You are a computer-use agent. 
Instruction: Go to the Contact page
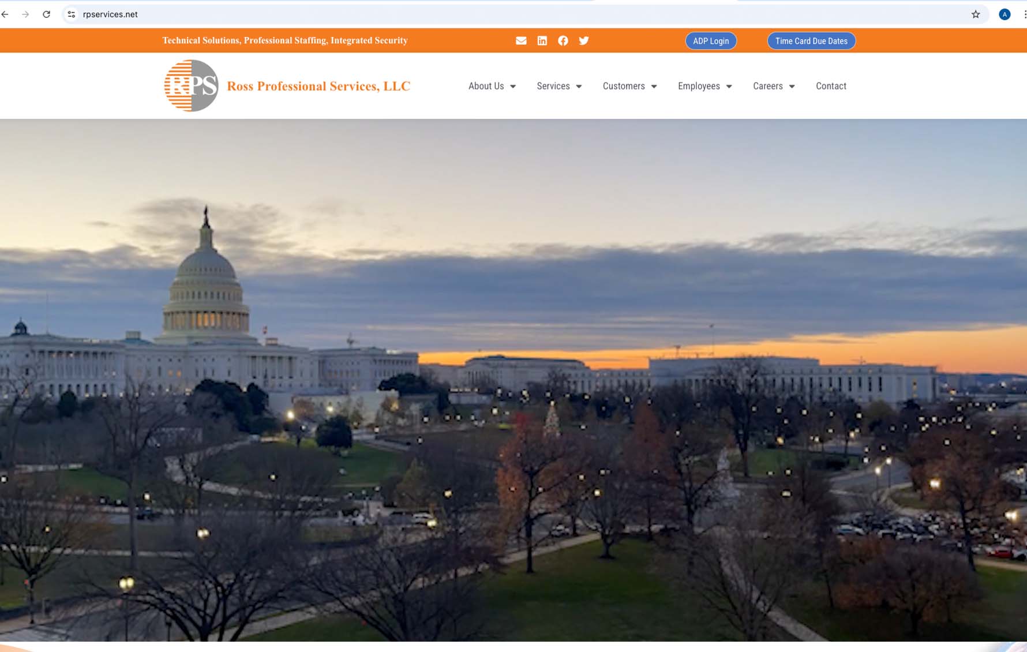pos(831,86)
